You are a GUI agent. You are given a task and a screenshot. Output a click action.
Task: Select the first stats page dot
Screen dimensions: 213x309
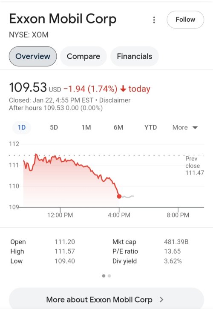(104, 276)
